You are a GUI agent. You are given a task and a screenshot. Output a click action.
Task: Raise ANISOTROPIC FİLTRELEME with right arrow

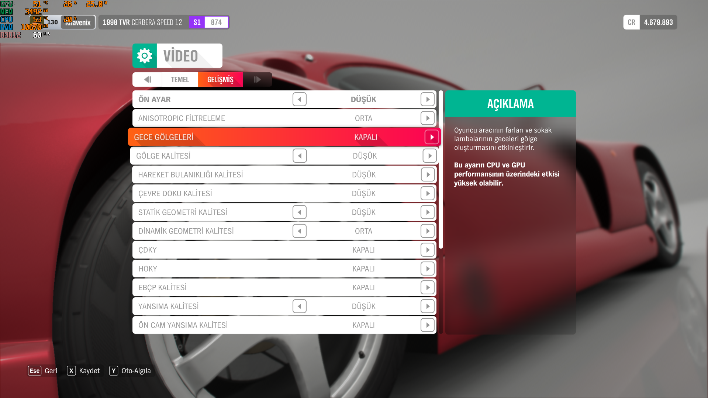click(428, 118)
